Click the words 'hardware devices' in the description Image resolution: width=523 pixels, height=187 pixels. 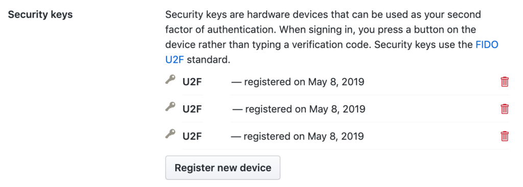pos(293,15)
